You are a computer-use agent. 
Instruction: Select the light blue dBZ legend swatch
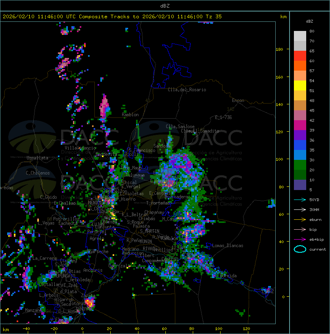click(300, 155)
